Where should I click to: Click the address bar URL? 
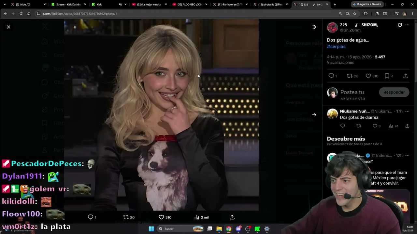[79, 14]
